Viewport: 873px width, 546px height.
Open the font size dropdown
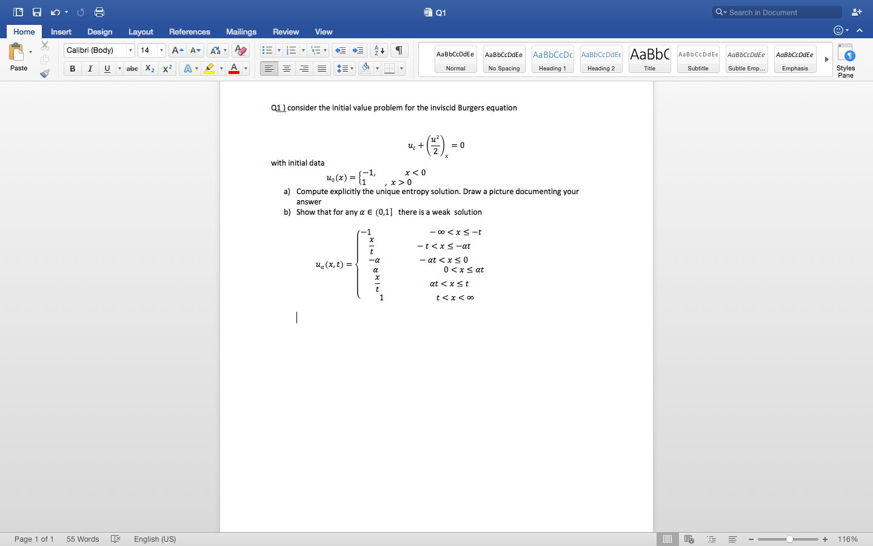click(161, 50)
